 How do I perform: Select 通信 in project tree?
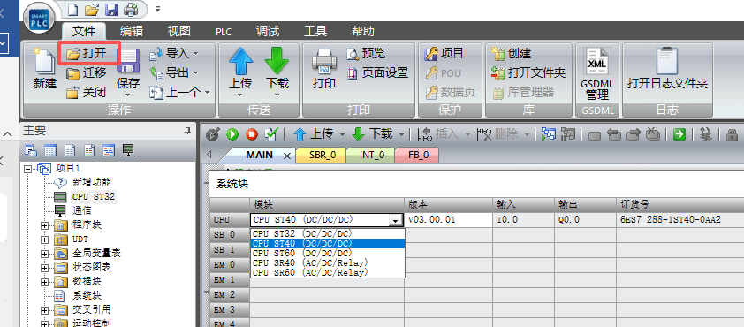click(81, 210)
